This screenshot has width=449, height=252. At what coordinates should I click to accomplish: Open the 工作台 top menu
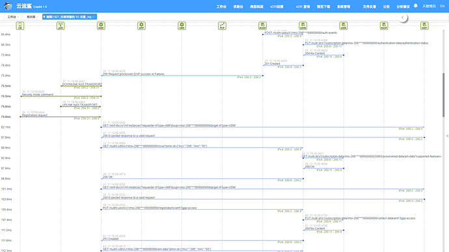[221, 7]
